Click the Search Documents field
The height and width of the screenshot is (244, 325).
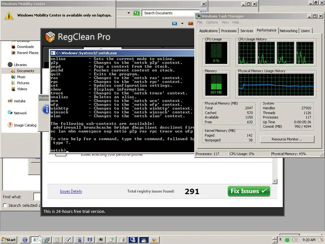tap(171, 13)
